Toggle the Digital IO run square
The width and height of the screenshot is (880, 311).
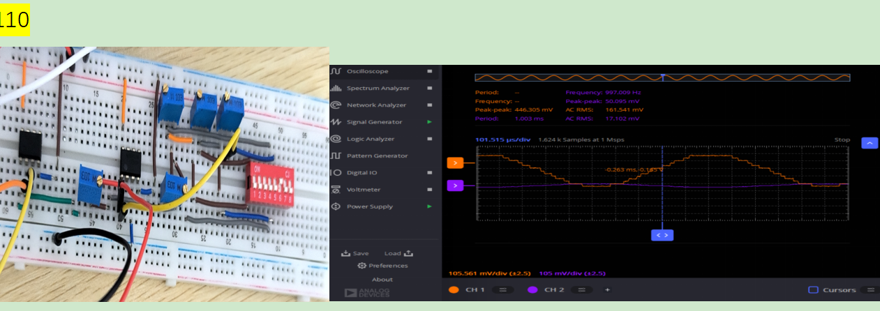point(430,173)
